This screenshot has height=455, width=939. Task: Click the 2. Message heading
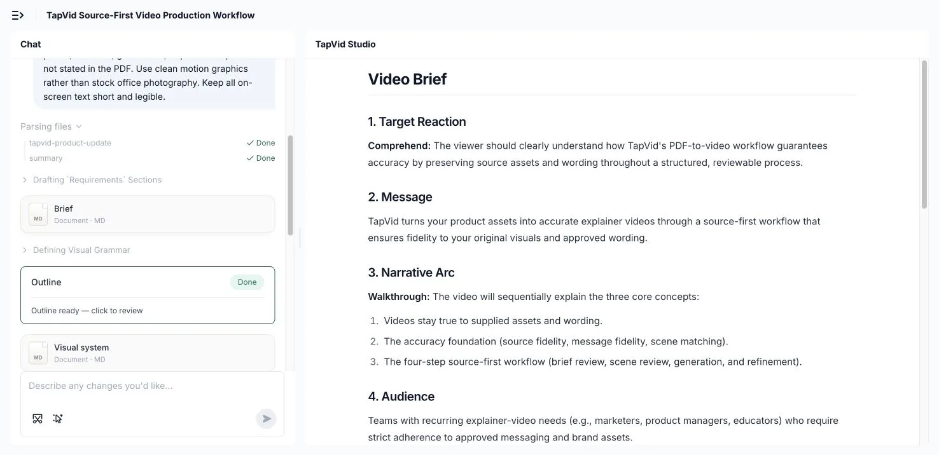pos(400,197)
